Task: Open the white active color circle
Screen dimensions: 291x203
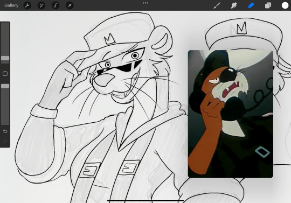Action: tap(285, 5)
